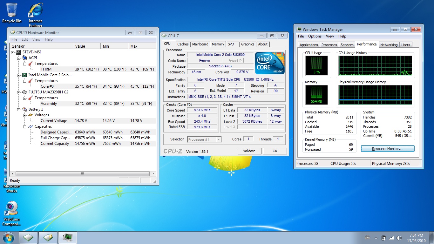Click the Hardware Monitor horizontal scrollbar
The width and height of the screenshot is (434, 244).
(x=82, y=173)
